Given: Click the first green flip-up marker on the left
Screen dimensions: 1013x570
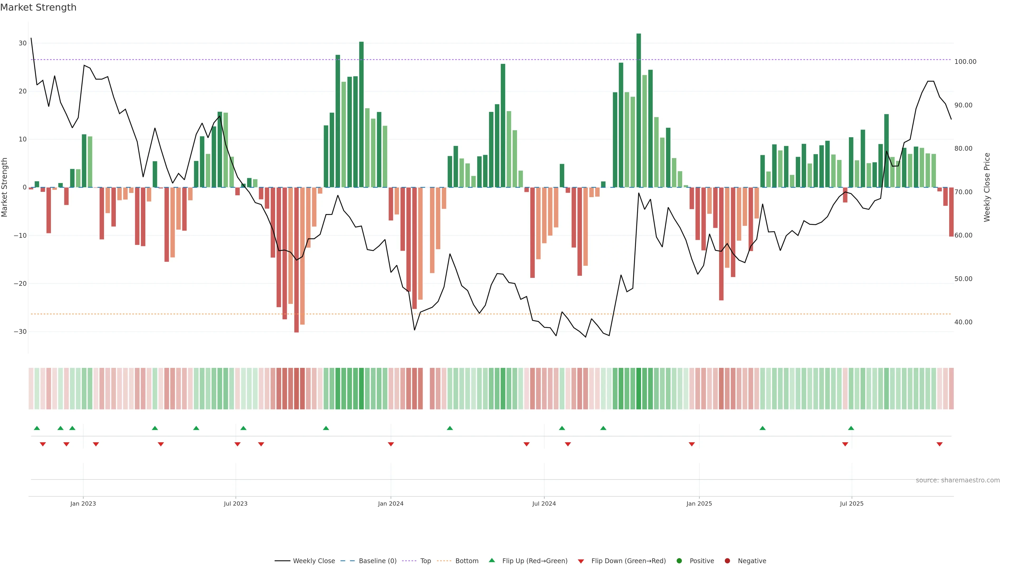Looking at the screenshot, I should click(x=37, y=428).
